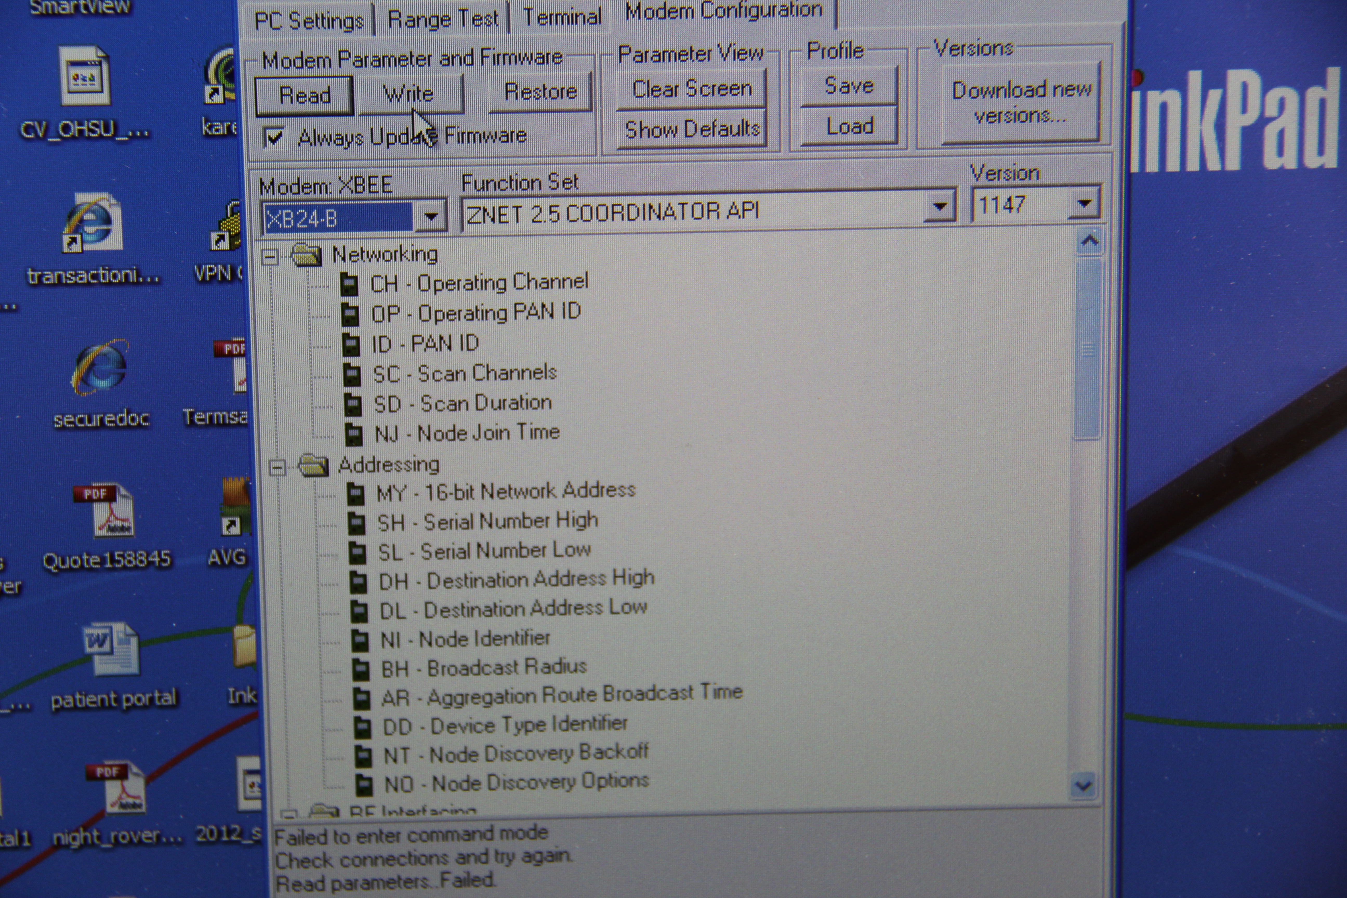The image size is (1347, 898).
Task: Collapse the Addressing tree node
Action: click(x=278, y=468)
